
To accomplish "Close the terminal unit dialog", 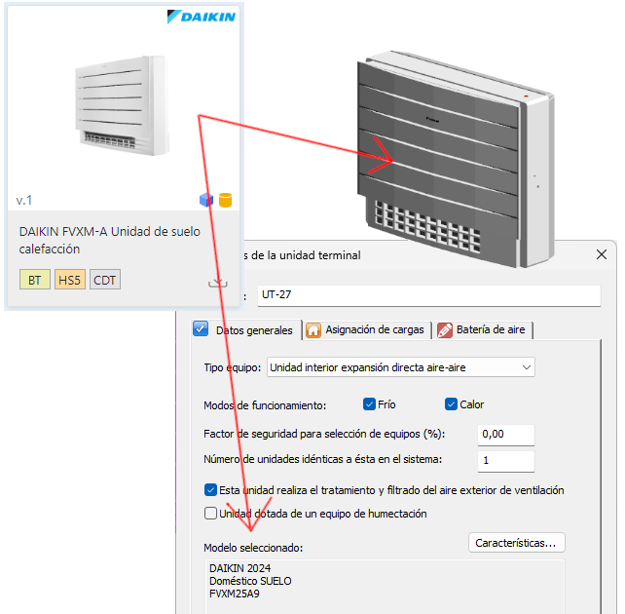I will point(602,254).
